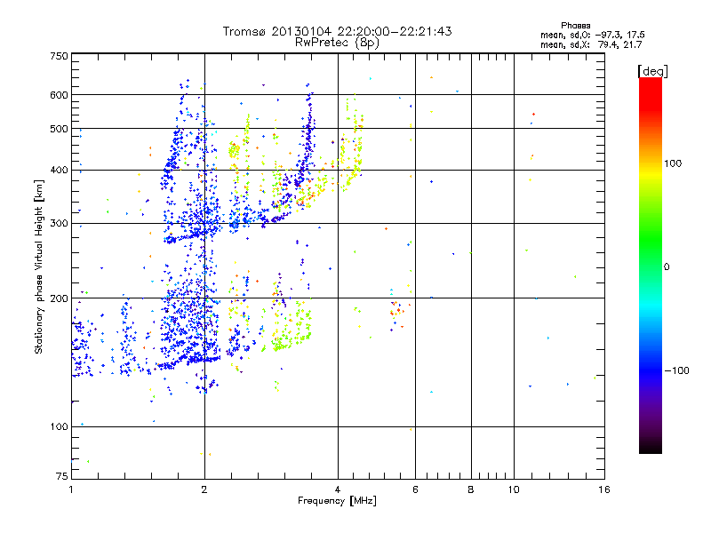The width and height of the screenshot is (711, 533).
Task: Click the plot title "Tromsø 20130104 22:20:00-22:21:43"
Action: pos(337,31)
